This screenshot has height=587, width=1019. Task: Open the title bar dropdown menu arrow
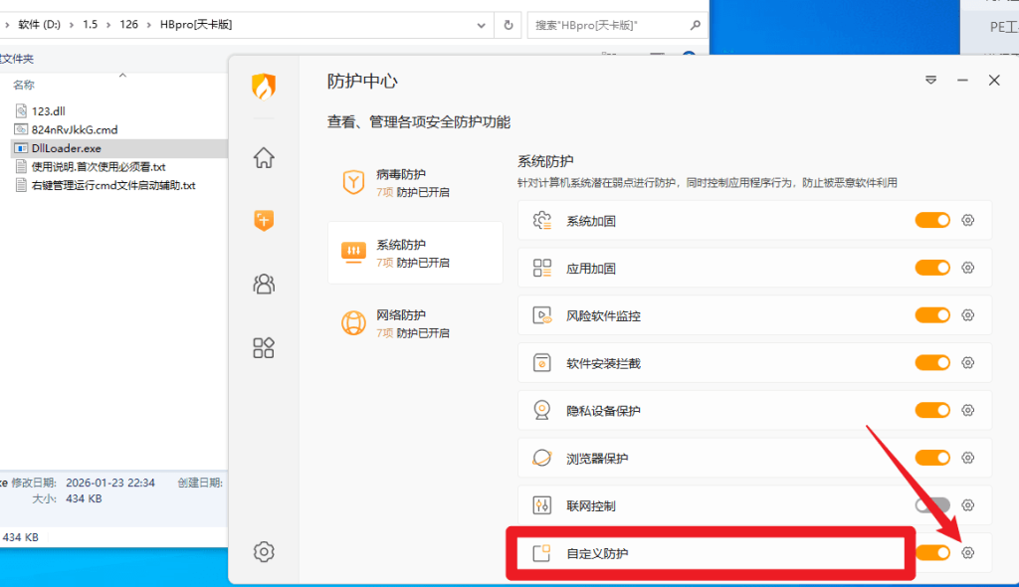click(931, 81)
